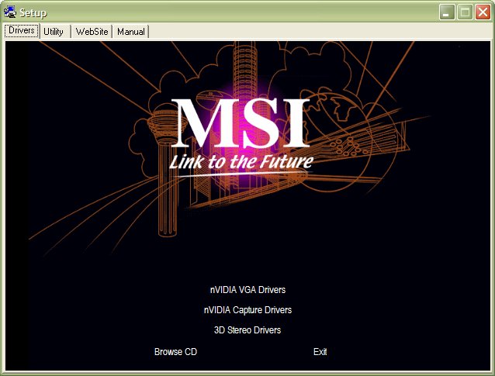Click Exit to quit setup
Image resolution: width=495 pixels, height=376 pixels.
coord(320,351)
